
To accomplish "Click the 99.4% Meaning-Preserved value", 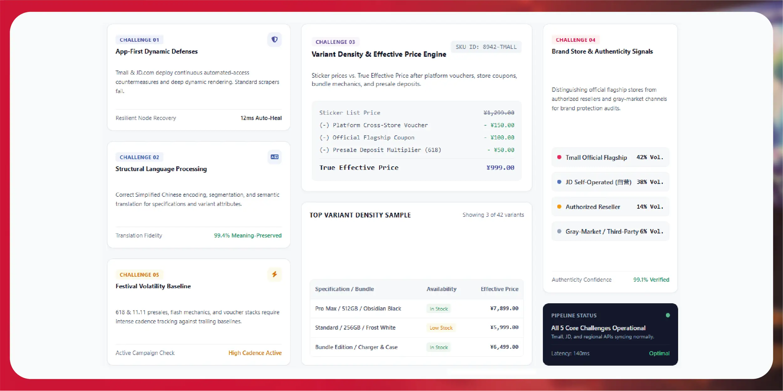I will point(248,236).
